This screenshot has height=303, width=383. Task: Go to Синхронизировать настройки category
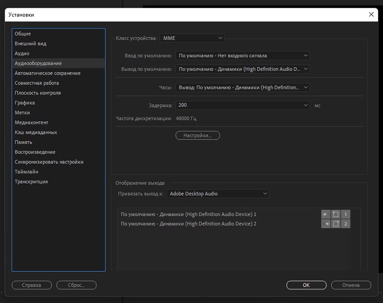58,162
